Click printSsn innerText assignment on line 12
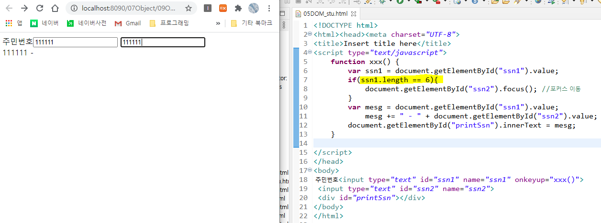Screen dimensions: 601x223 462,125
